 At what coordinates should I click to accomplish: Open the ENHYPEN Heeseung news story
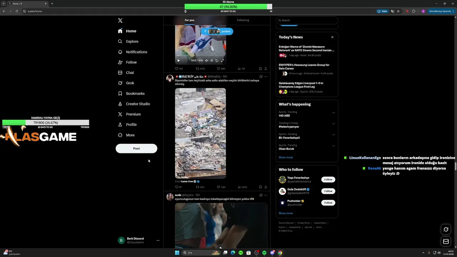(307, 69)
